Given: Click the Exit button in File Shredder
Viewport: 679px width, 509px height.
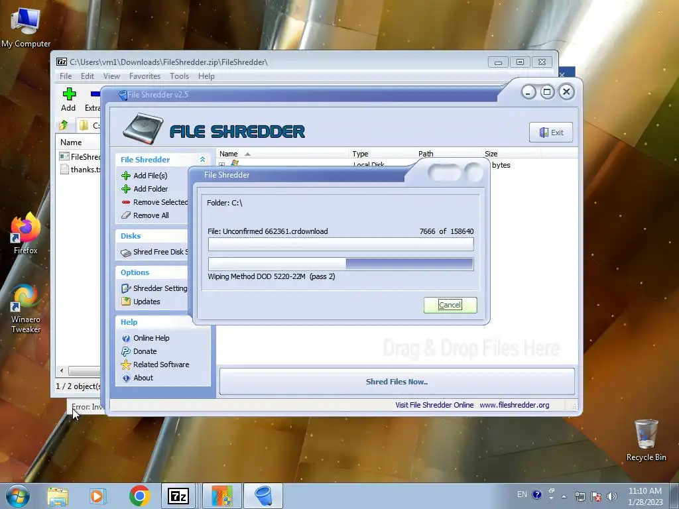Looking at the screenshot, I should click(551, 133).
